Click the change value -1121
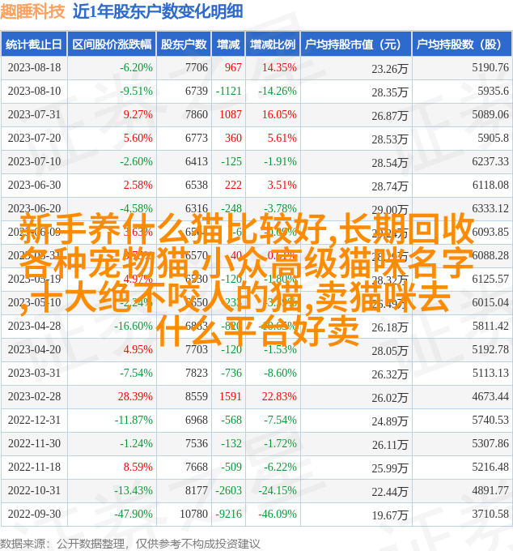The width and height of the screenshot is (513, 551). click(228, 91)
